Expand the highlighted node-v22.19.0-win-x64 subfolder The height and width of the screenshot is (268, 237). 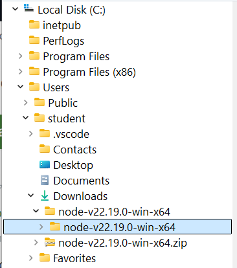(41, 227)
